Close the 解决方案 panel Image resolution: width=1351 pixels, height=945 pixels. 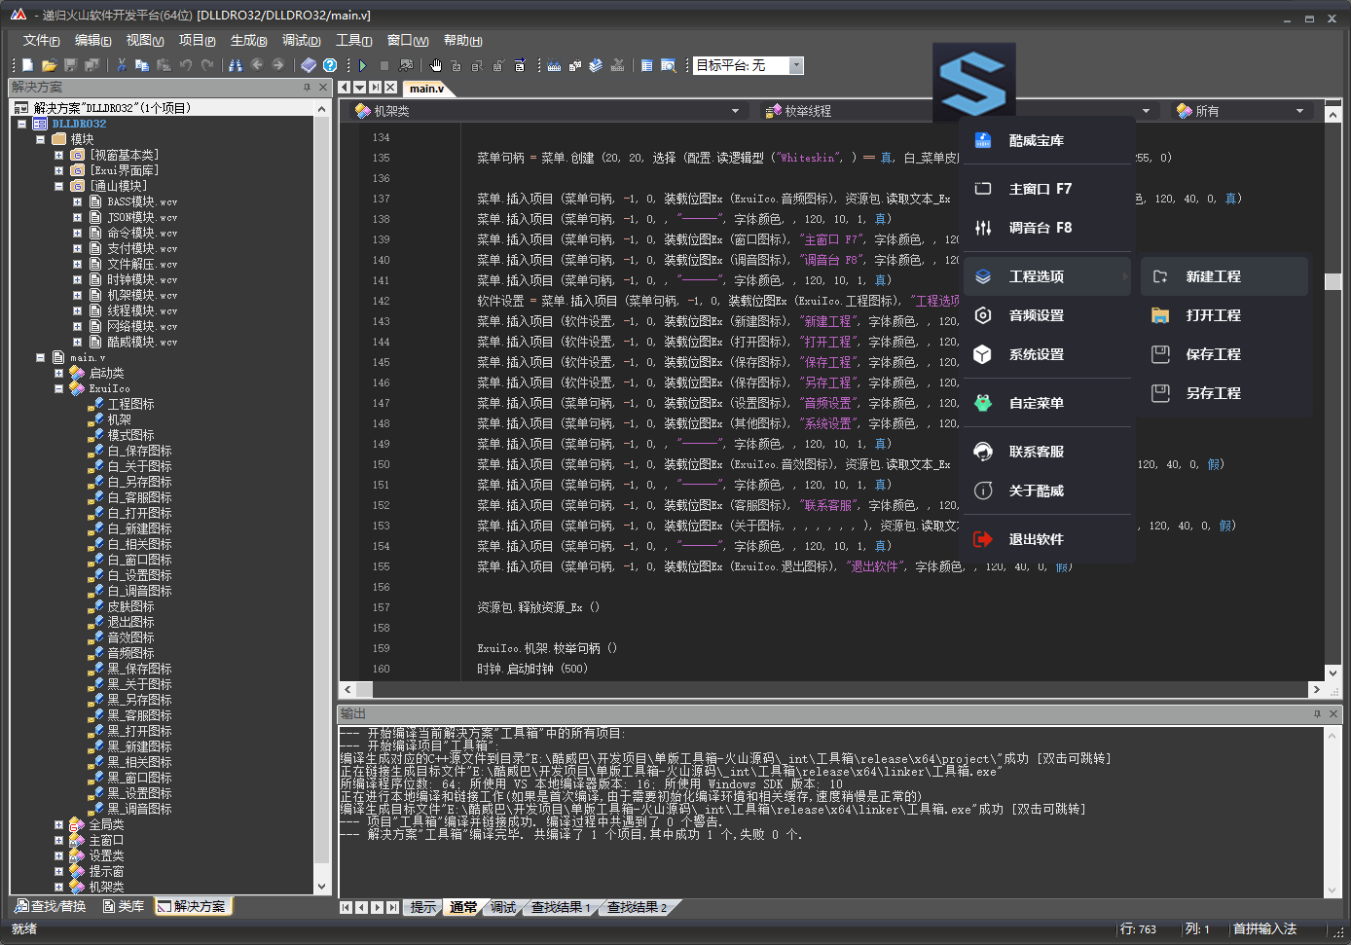pyautogui.click(x=323, y=88)
